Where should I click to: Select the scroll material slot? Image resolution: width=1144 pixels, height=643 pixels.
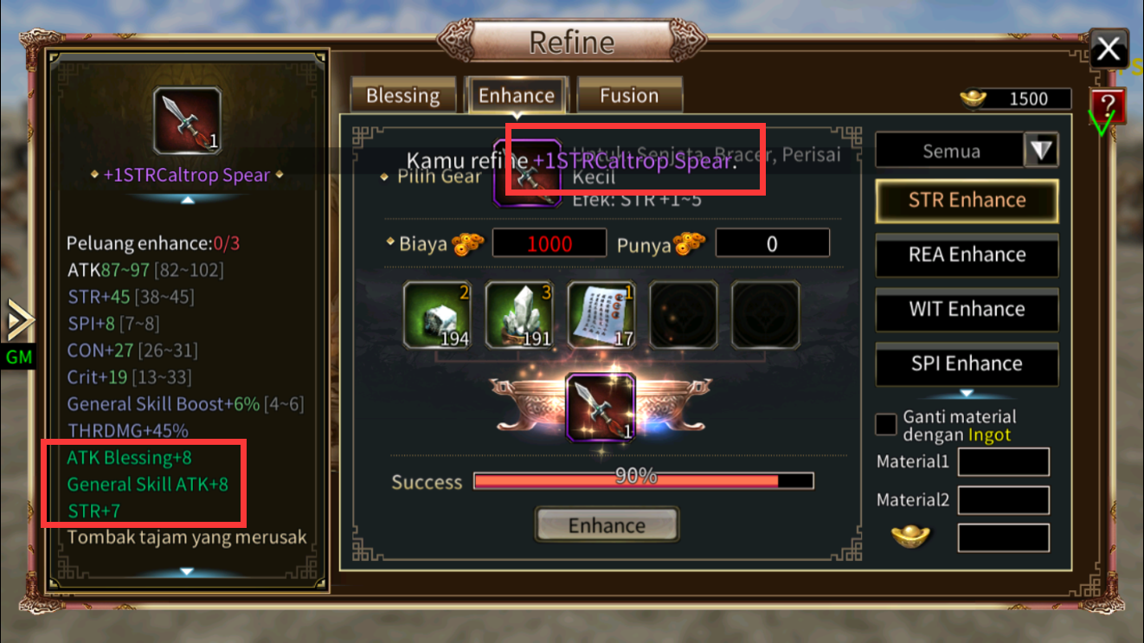pos(601,315)
